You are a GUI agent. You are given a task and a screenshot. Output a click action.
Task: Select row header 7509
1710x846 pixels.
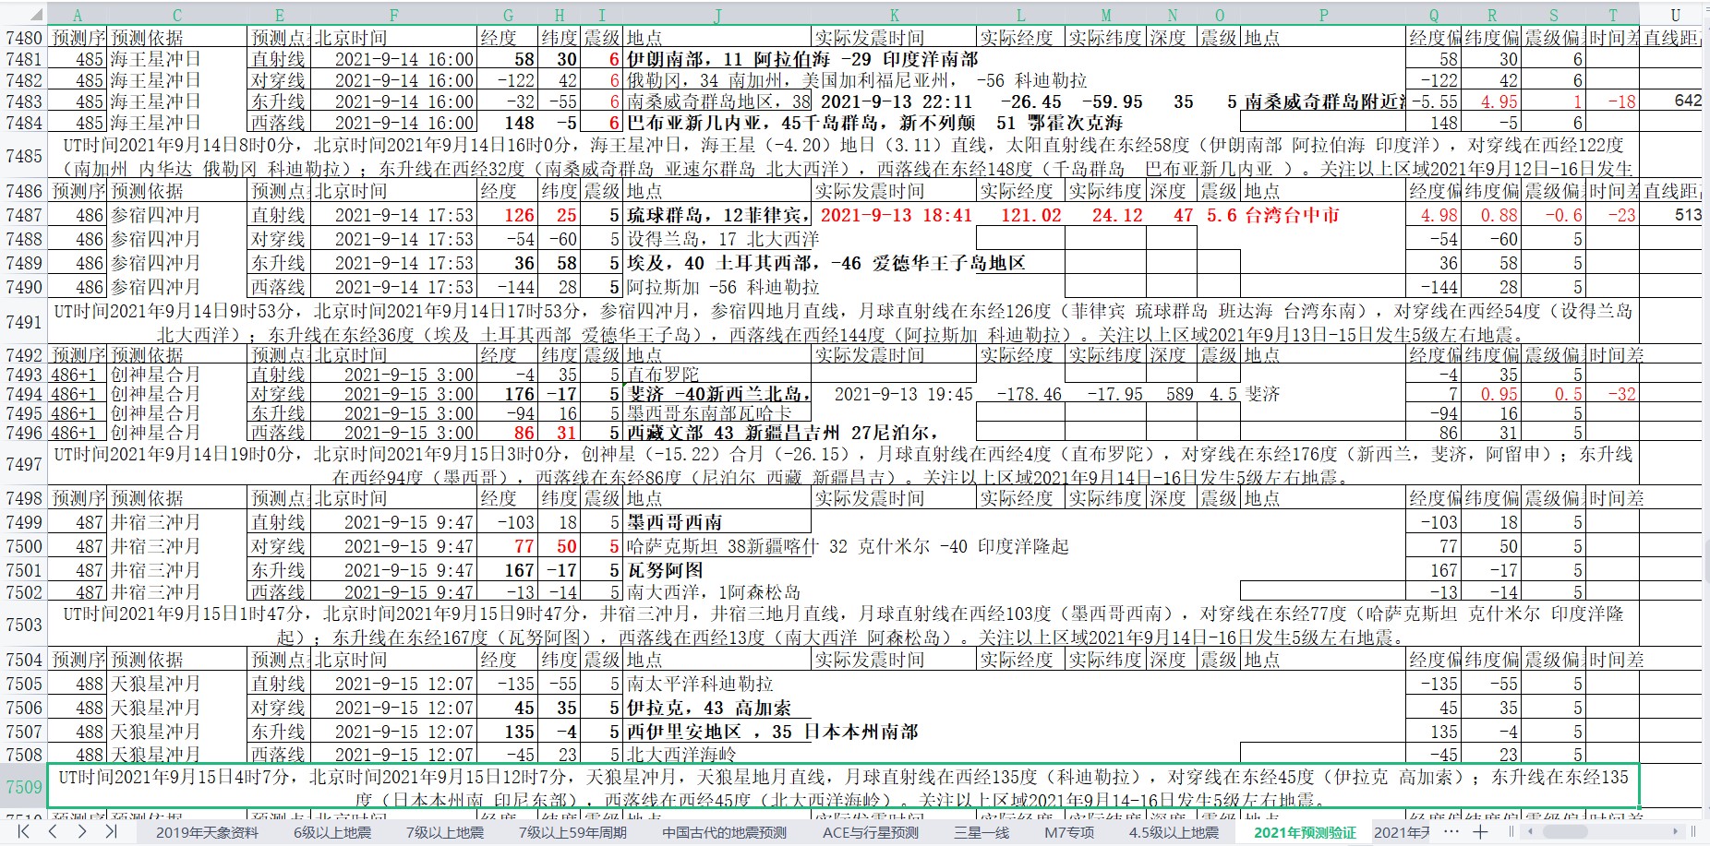(23, 787)
